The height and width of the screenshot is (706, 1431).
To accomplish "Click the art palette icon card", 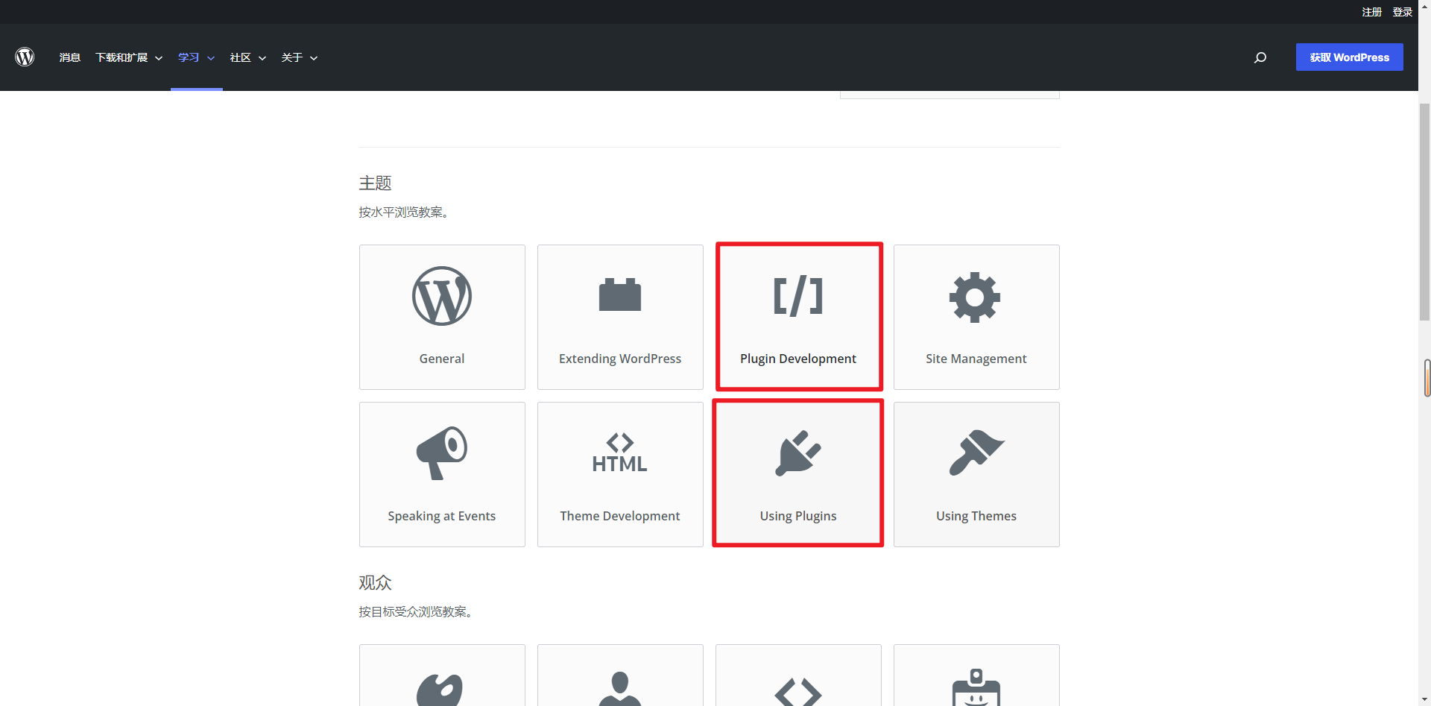I will click(442, 675).
